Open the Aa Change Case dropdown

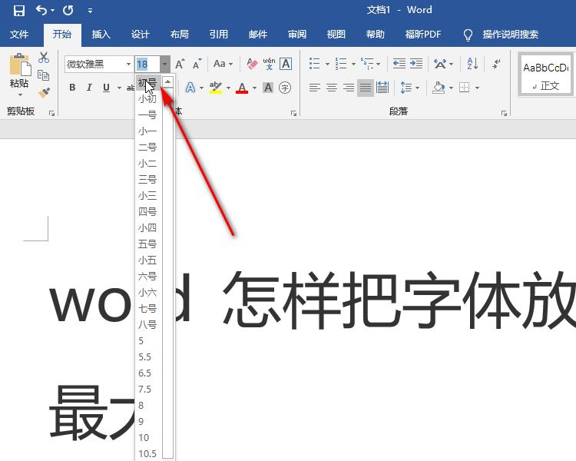click(223, 64)
